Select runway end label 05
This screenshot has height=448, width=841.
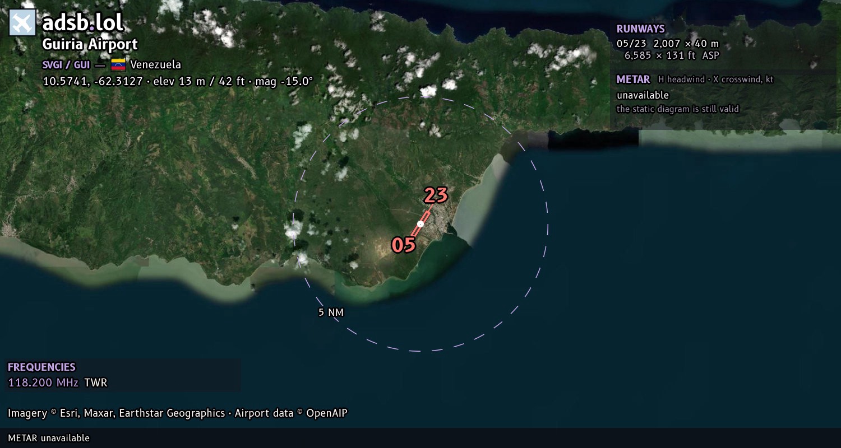404,245
